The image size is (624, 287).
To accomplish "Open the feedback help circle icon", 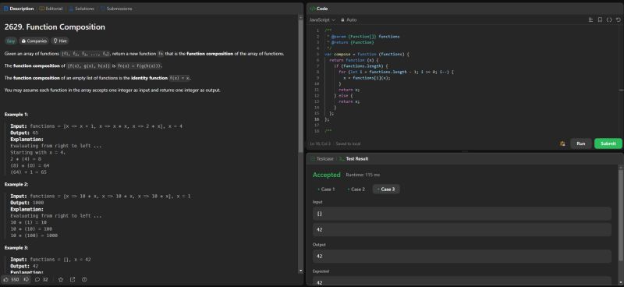I will pyautogui.click(x=84, y=279).
